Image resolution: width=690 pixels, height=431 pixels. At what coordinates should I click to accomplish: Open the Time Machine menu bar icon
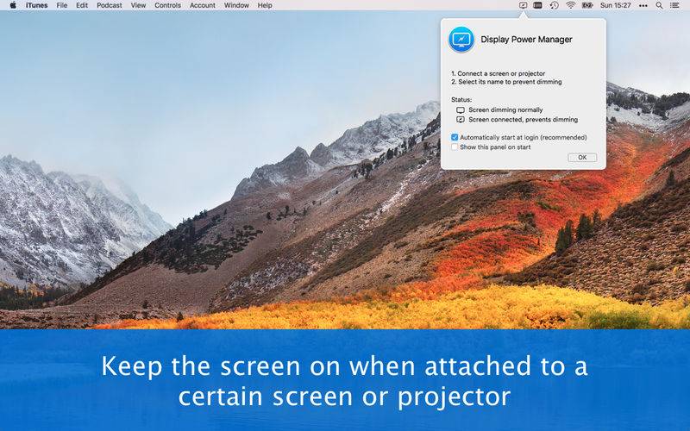tap(554, 5)
